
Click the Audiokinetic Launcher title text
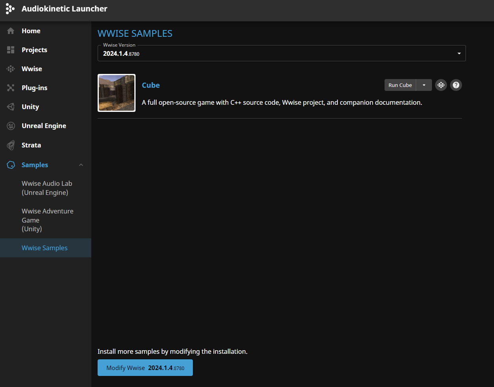(64, 9)
